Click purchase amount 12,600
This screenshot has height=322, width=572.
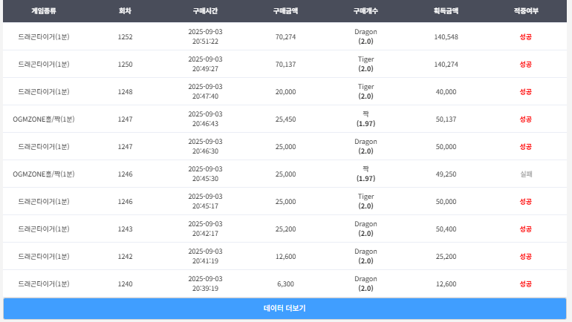click(x=286, y=257)
